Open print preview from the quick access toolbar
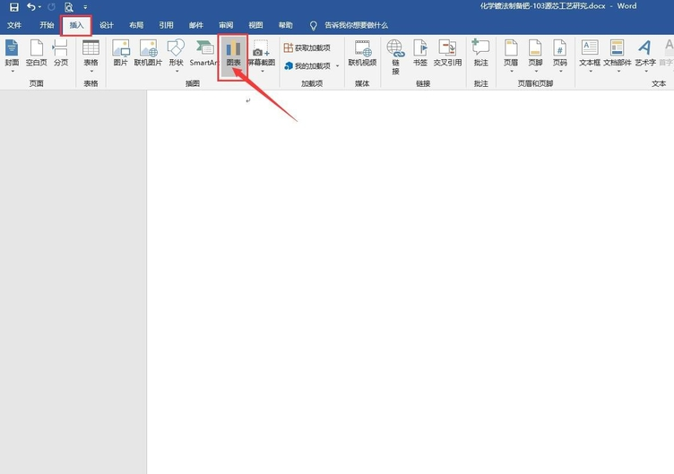The width and height of the screenshot is (674, 474). 69,7
